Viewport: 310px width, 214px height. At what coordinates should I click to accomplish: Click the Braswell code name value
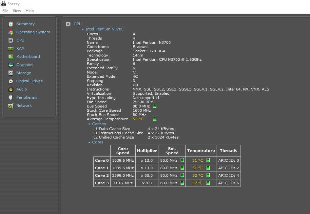point(141,47)
